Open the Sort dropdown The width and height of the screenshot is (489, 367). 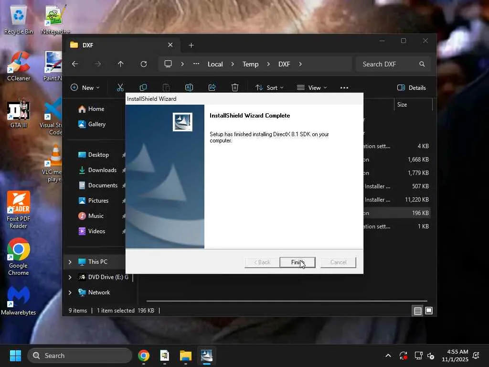269,88
